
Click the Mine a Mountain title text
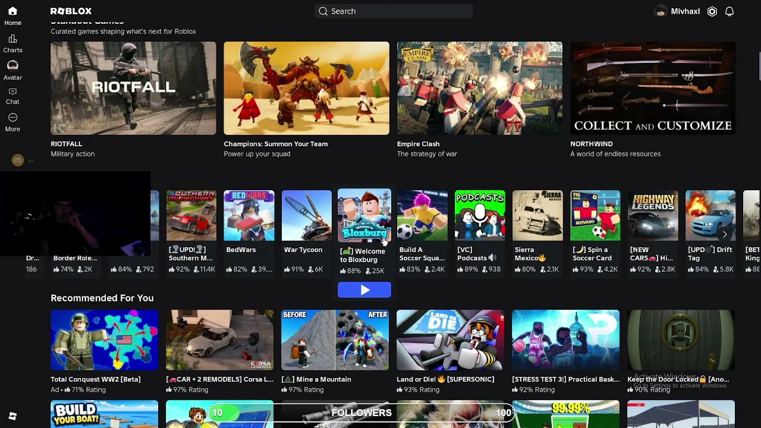click(x=316, y=379)
